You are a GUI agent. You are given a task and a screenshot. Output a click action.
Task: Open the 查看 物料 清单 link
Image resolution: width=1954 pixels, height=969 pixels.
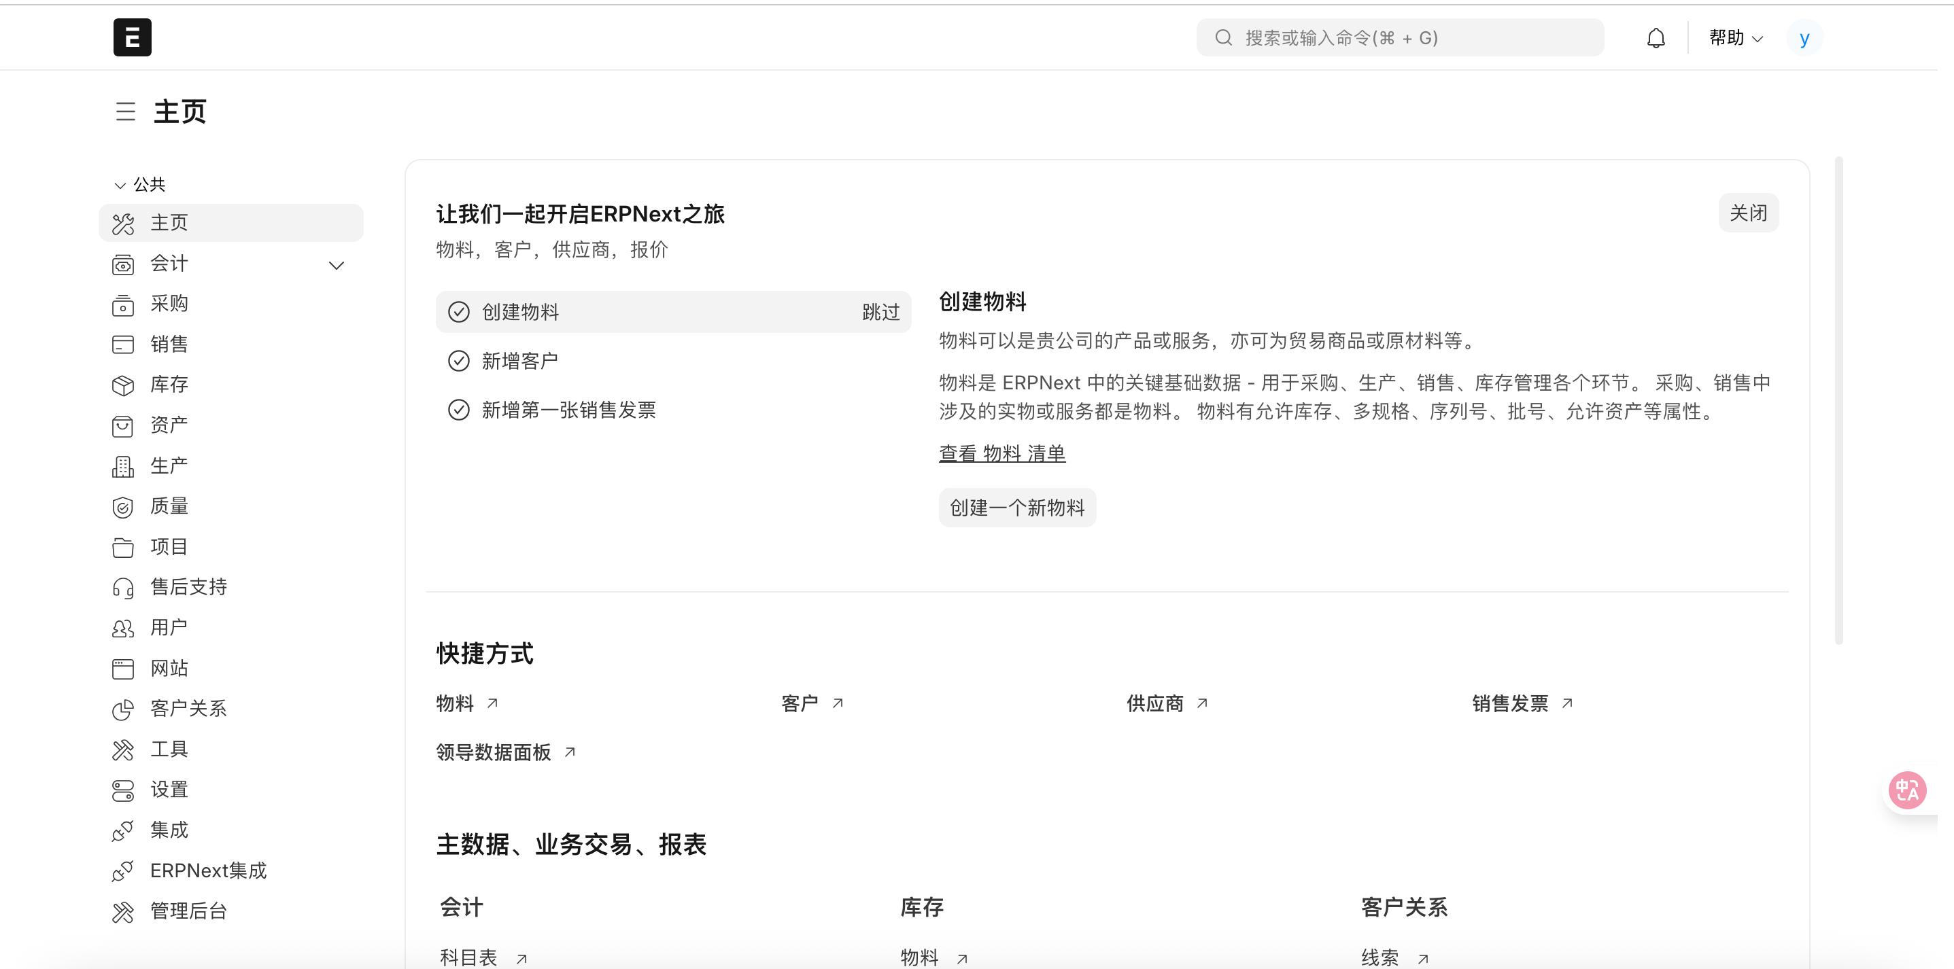[x=1001, y=453]
